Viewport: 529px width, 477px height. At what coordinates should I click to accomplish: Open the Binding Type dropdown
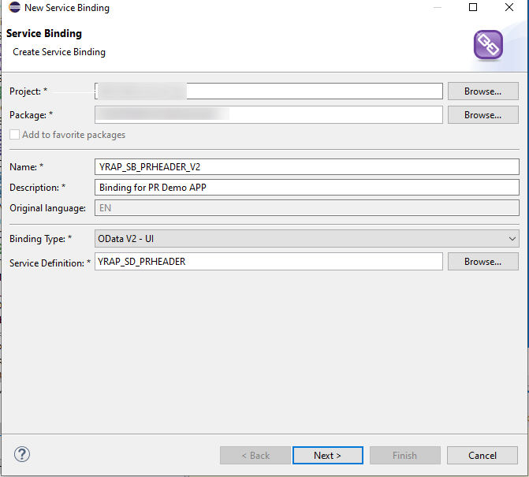(x=307, y=239)
